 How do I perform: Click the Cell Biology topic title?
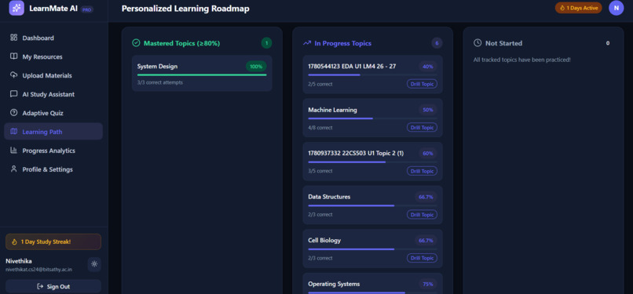pyautogui.click(x=324, y=241)
